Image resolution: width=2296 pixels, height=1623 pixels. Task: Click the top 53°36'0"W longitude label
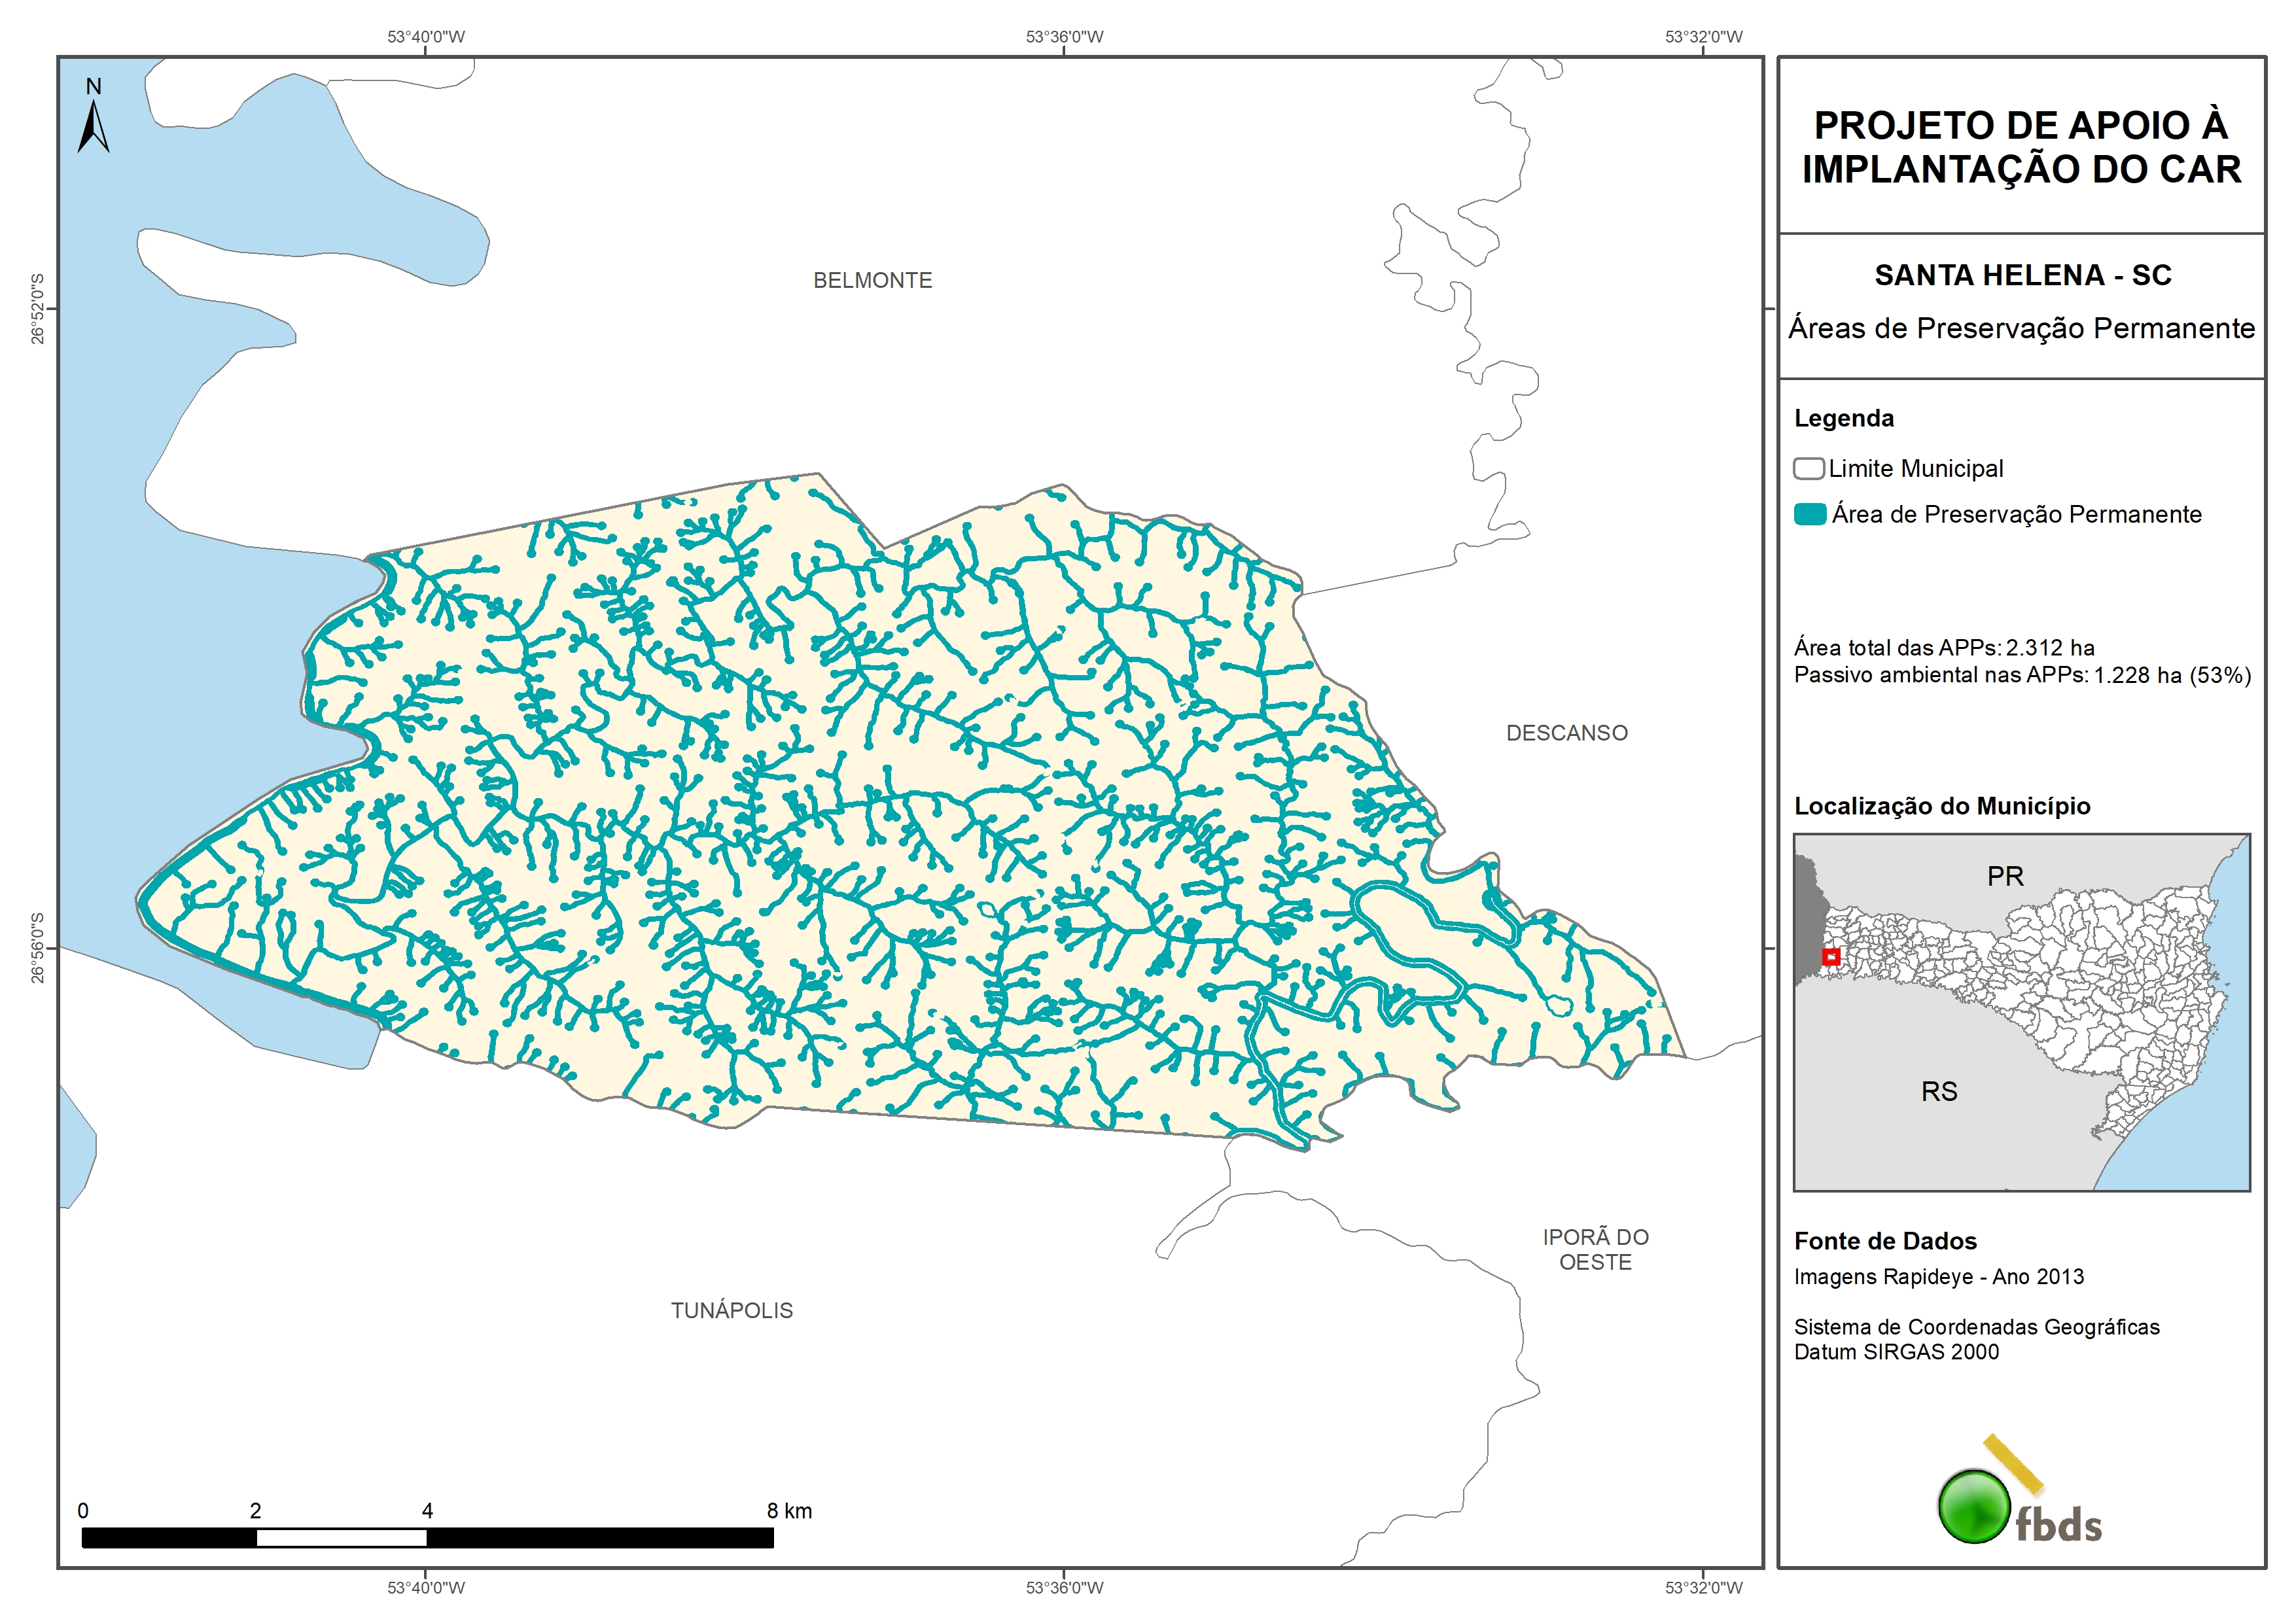point(1064,37)
